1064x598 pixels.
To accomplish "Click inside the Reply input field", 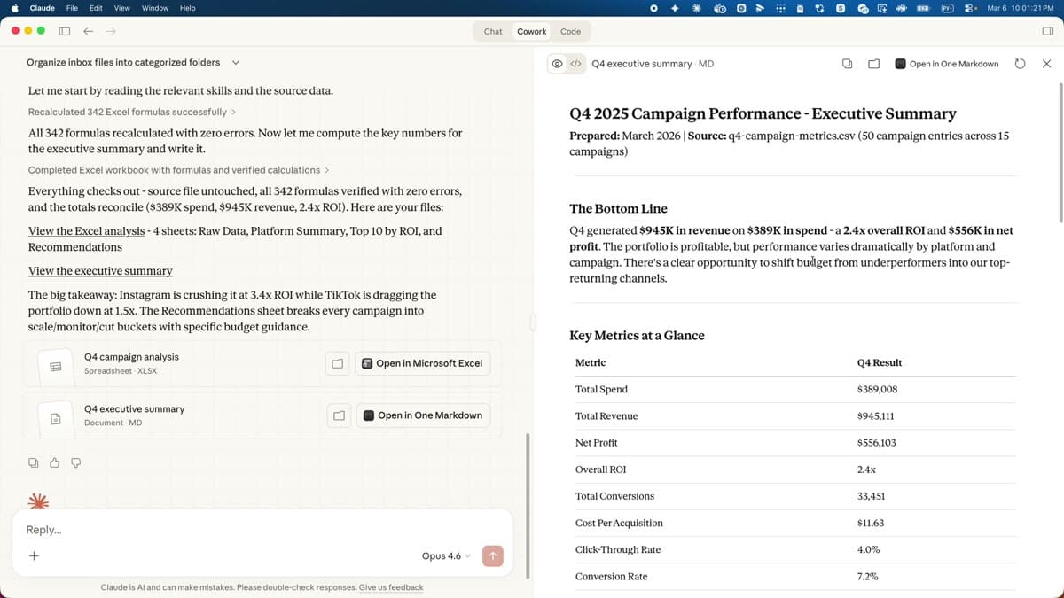I will pyautogui.click(x=222, y=529).
